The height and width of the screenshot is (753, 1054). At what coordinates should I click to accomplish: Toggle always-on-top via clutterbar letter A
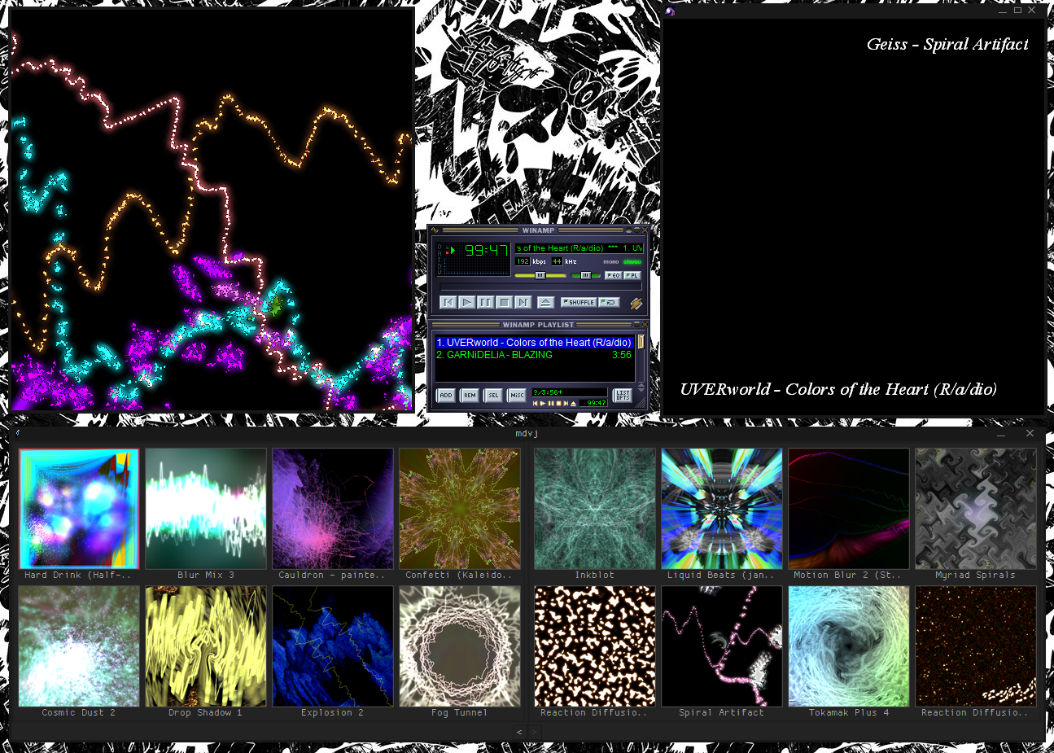coord(440,253)
